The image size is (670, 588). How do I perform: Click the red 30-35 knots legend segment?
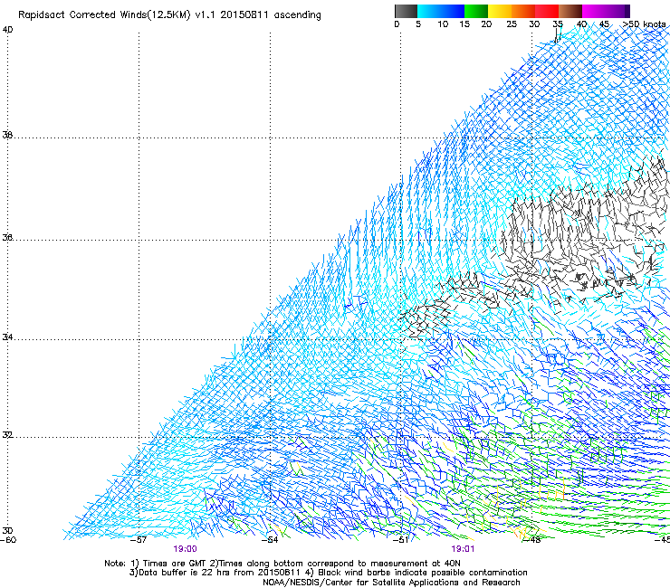click(x=547, y=11)
